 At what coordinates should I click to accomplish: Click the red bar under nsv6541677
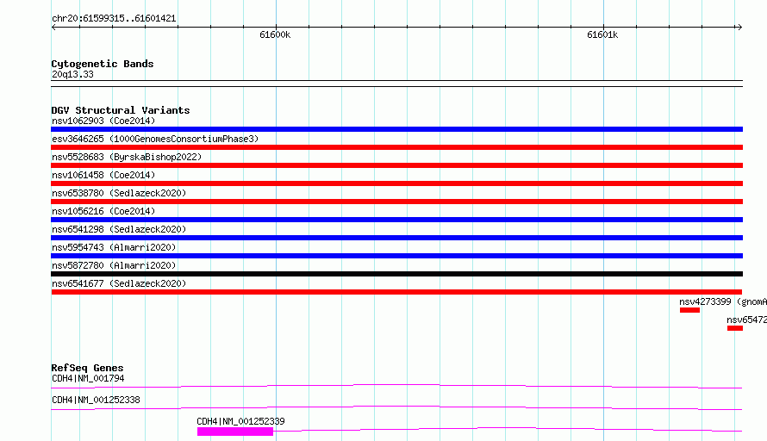396,292
